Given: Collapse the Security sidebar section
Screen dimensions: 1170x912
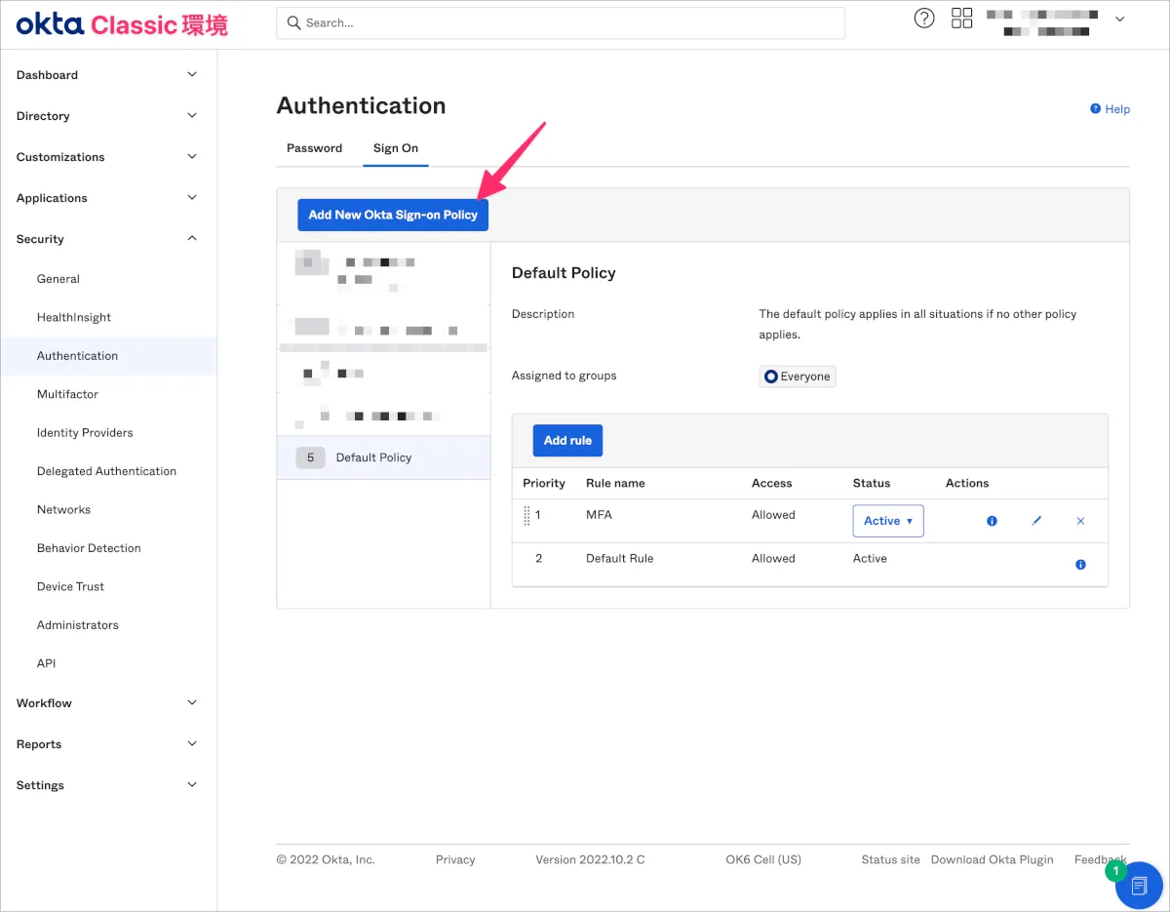Looking at the screenshot, I should pos(107,239).
